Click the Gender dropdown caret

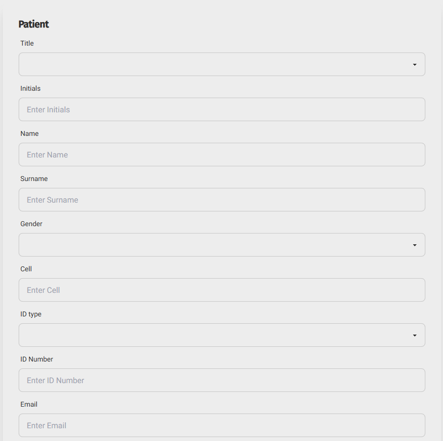(x=415, y=245)
